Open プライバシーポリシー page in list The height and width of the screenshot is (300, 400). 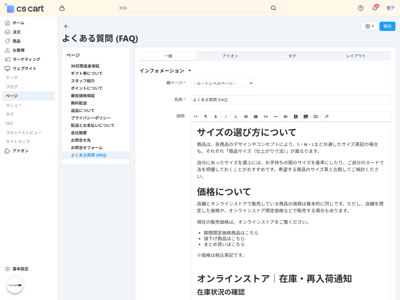click(91, 118)
